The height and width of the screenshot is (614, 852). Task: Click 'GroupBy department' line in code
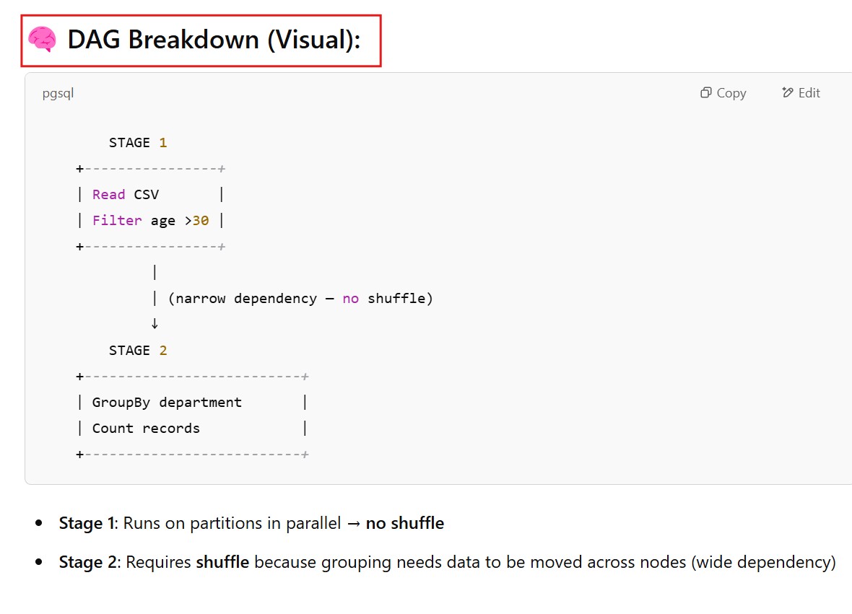[x=167, y=403]
